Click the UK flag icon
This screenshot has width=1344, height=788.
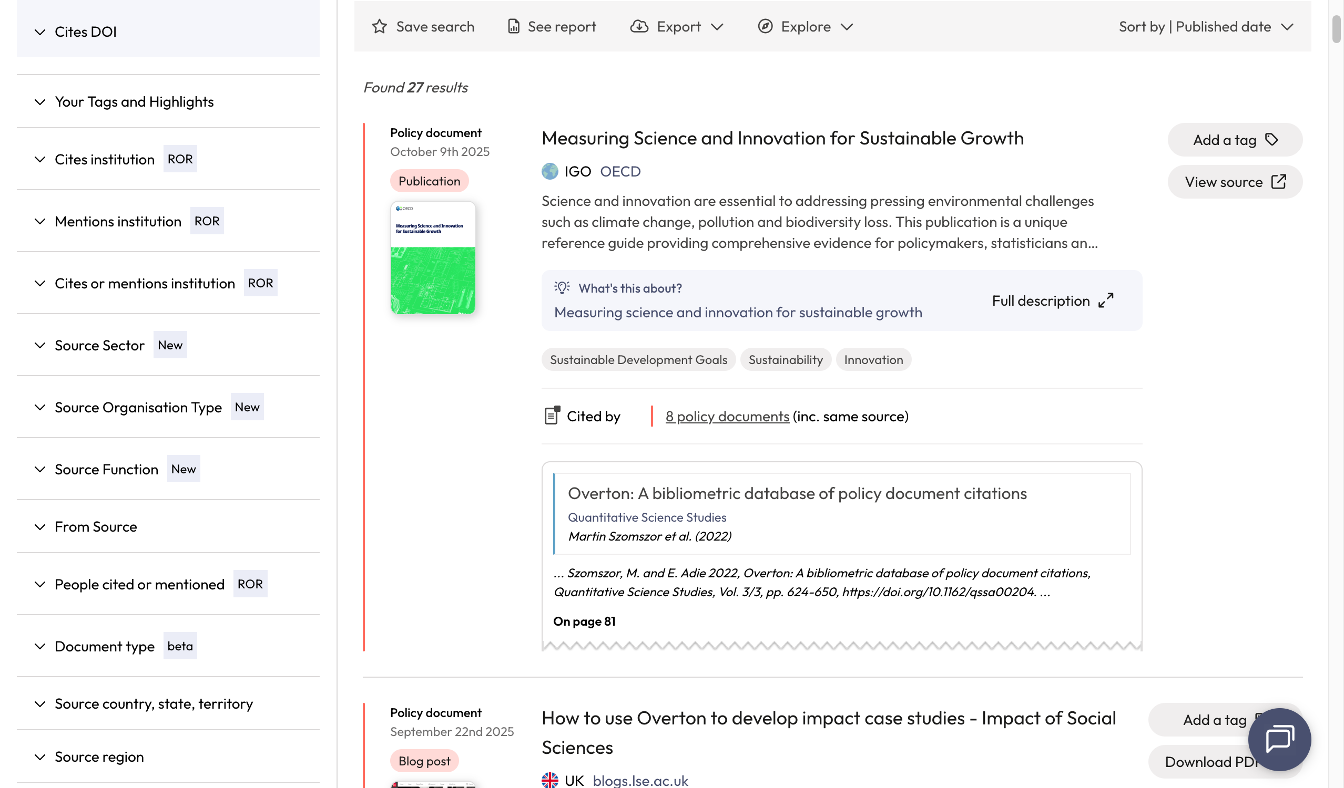pos(550,780)
